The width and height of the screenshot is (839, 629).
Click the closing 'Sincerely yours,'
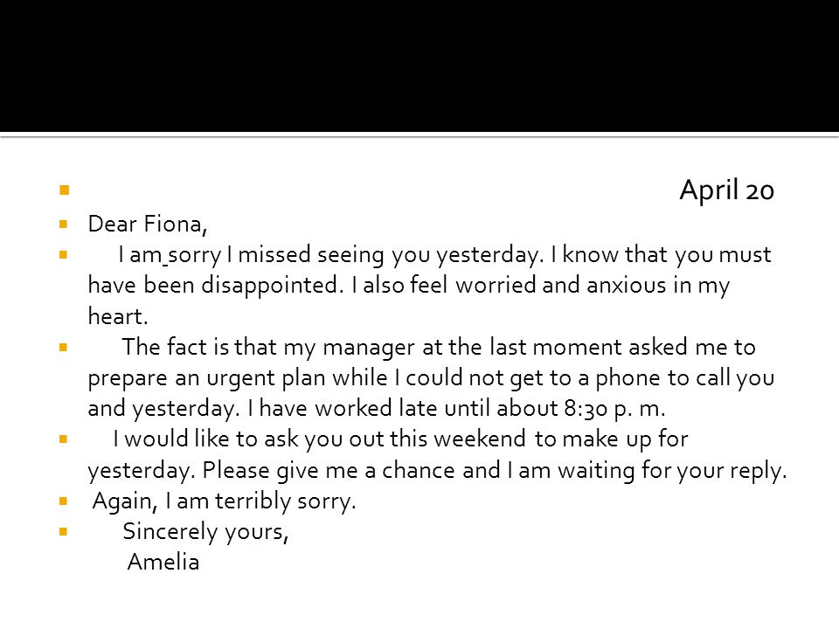[206, 532]
